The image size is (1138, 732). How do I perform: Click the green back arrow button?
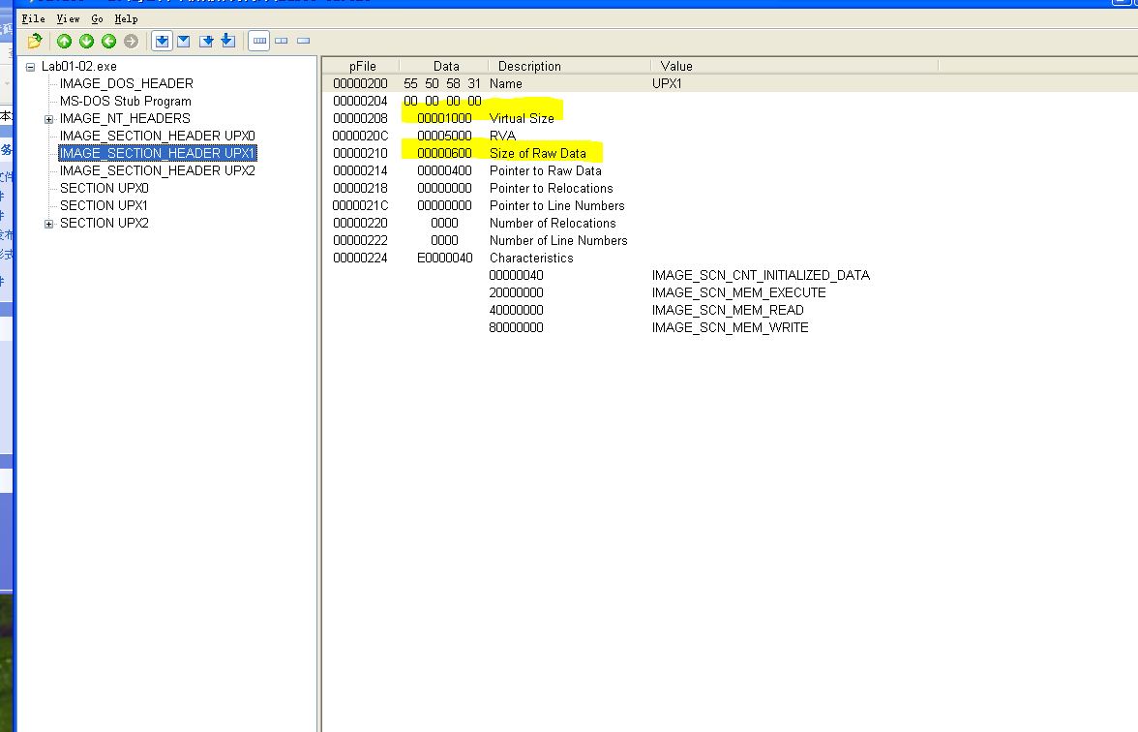(x=108, y=42)
